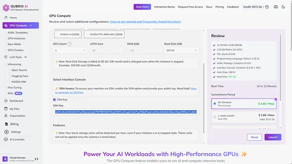The width and height of the screenshot is (292, 164).
Task: Toggle the SSH Key checkbox
Action: click(x=54, y=100)
